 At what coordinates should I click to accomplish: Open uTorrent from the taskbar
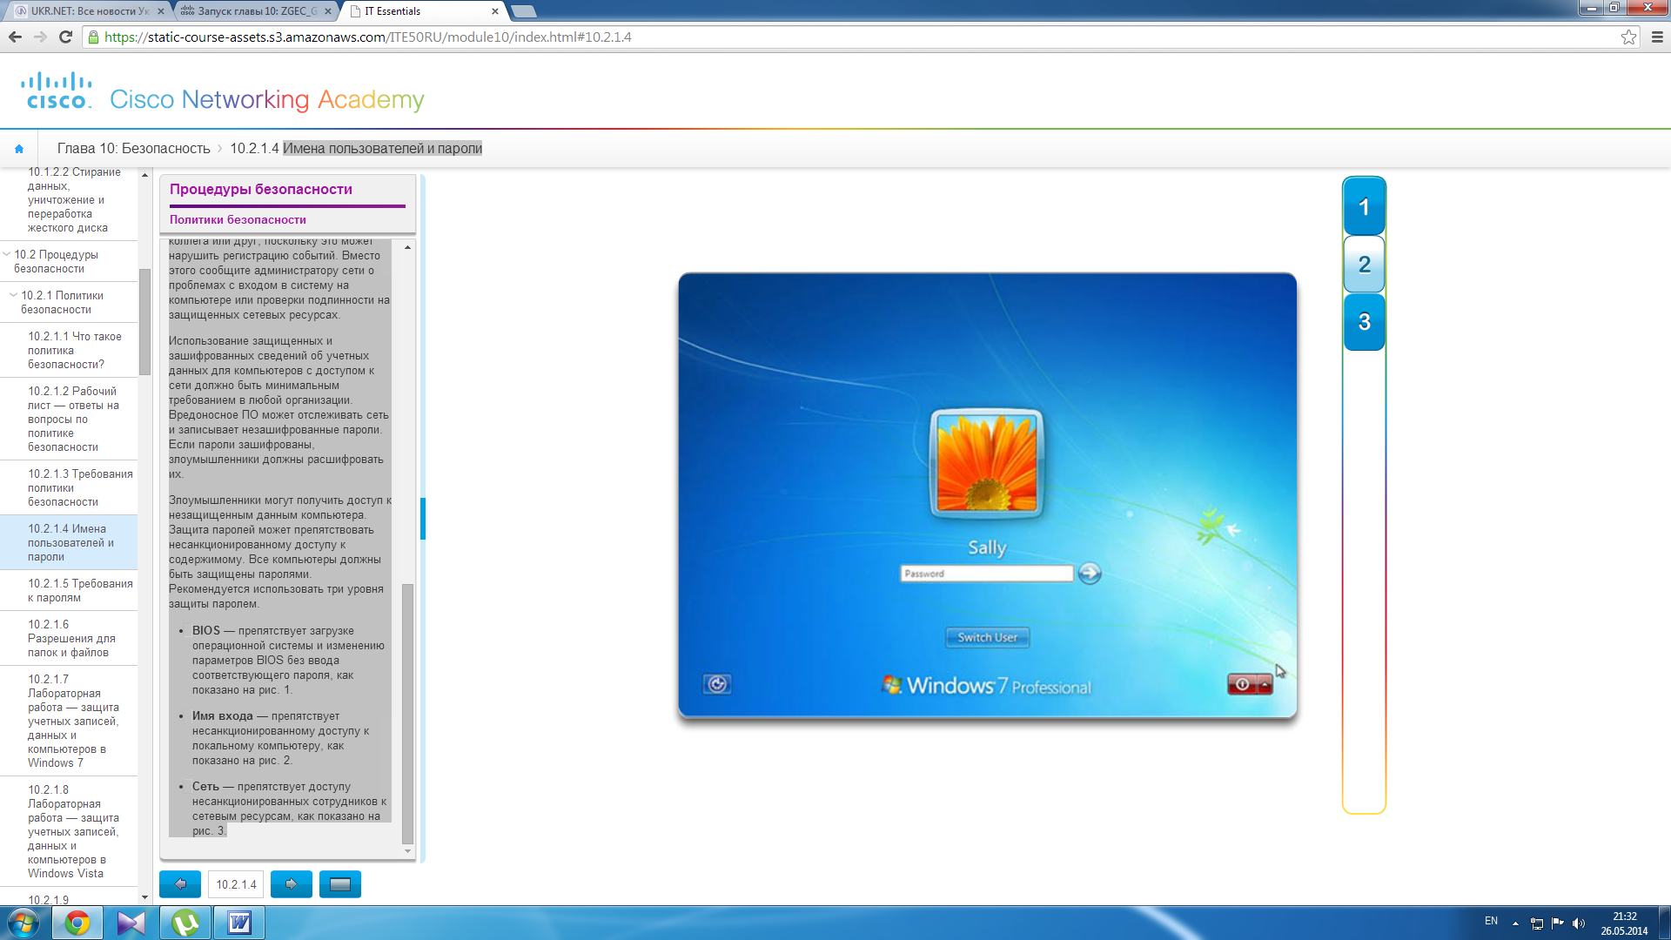pyautogui.click(x=185, y=923)
